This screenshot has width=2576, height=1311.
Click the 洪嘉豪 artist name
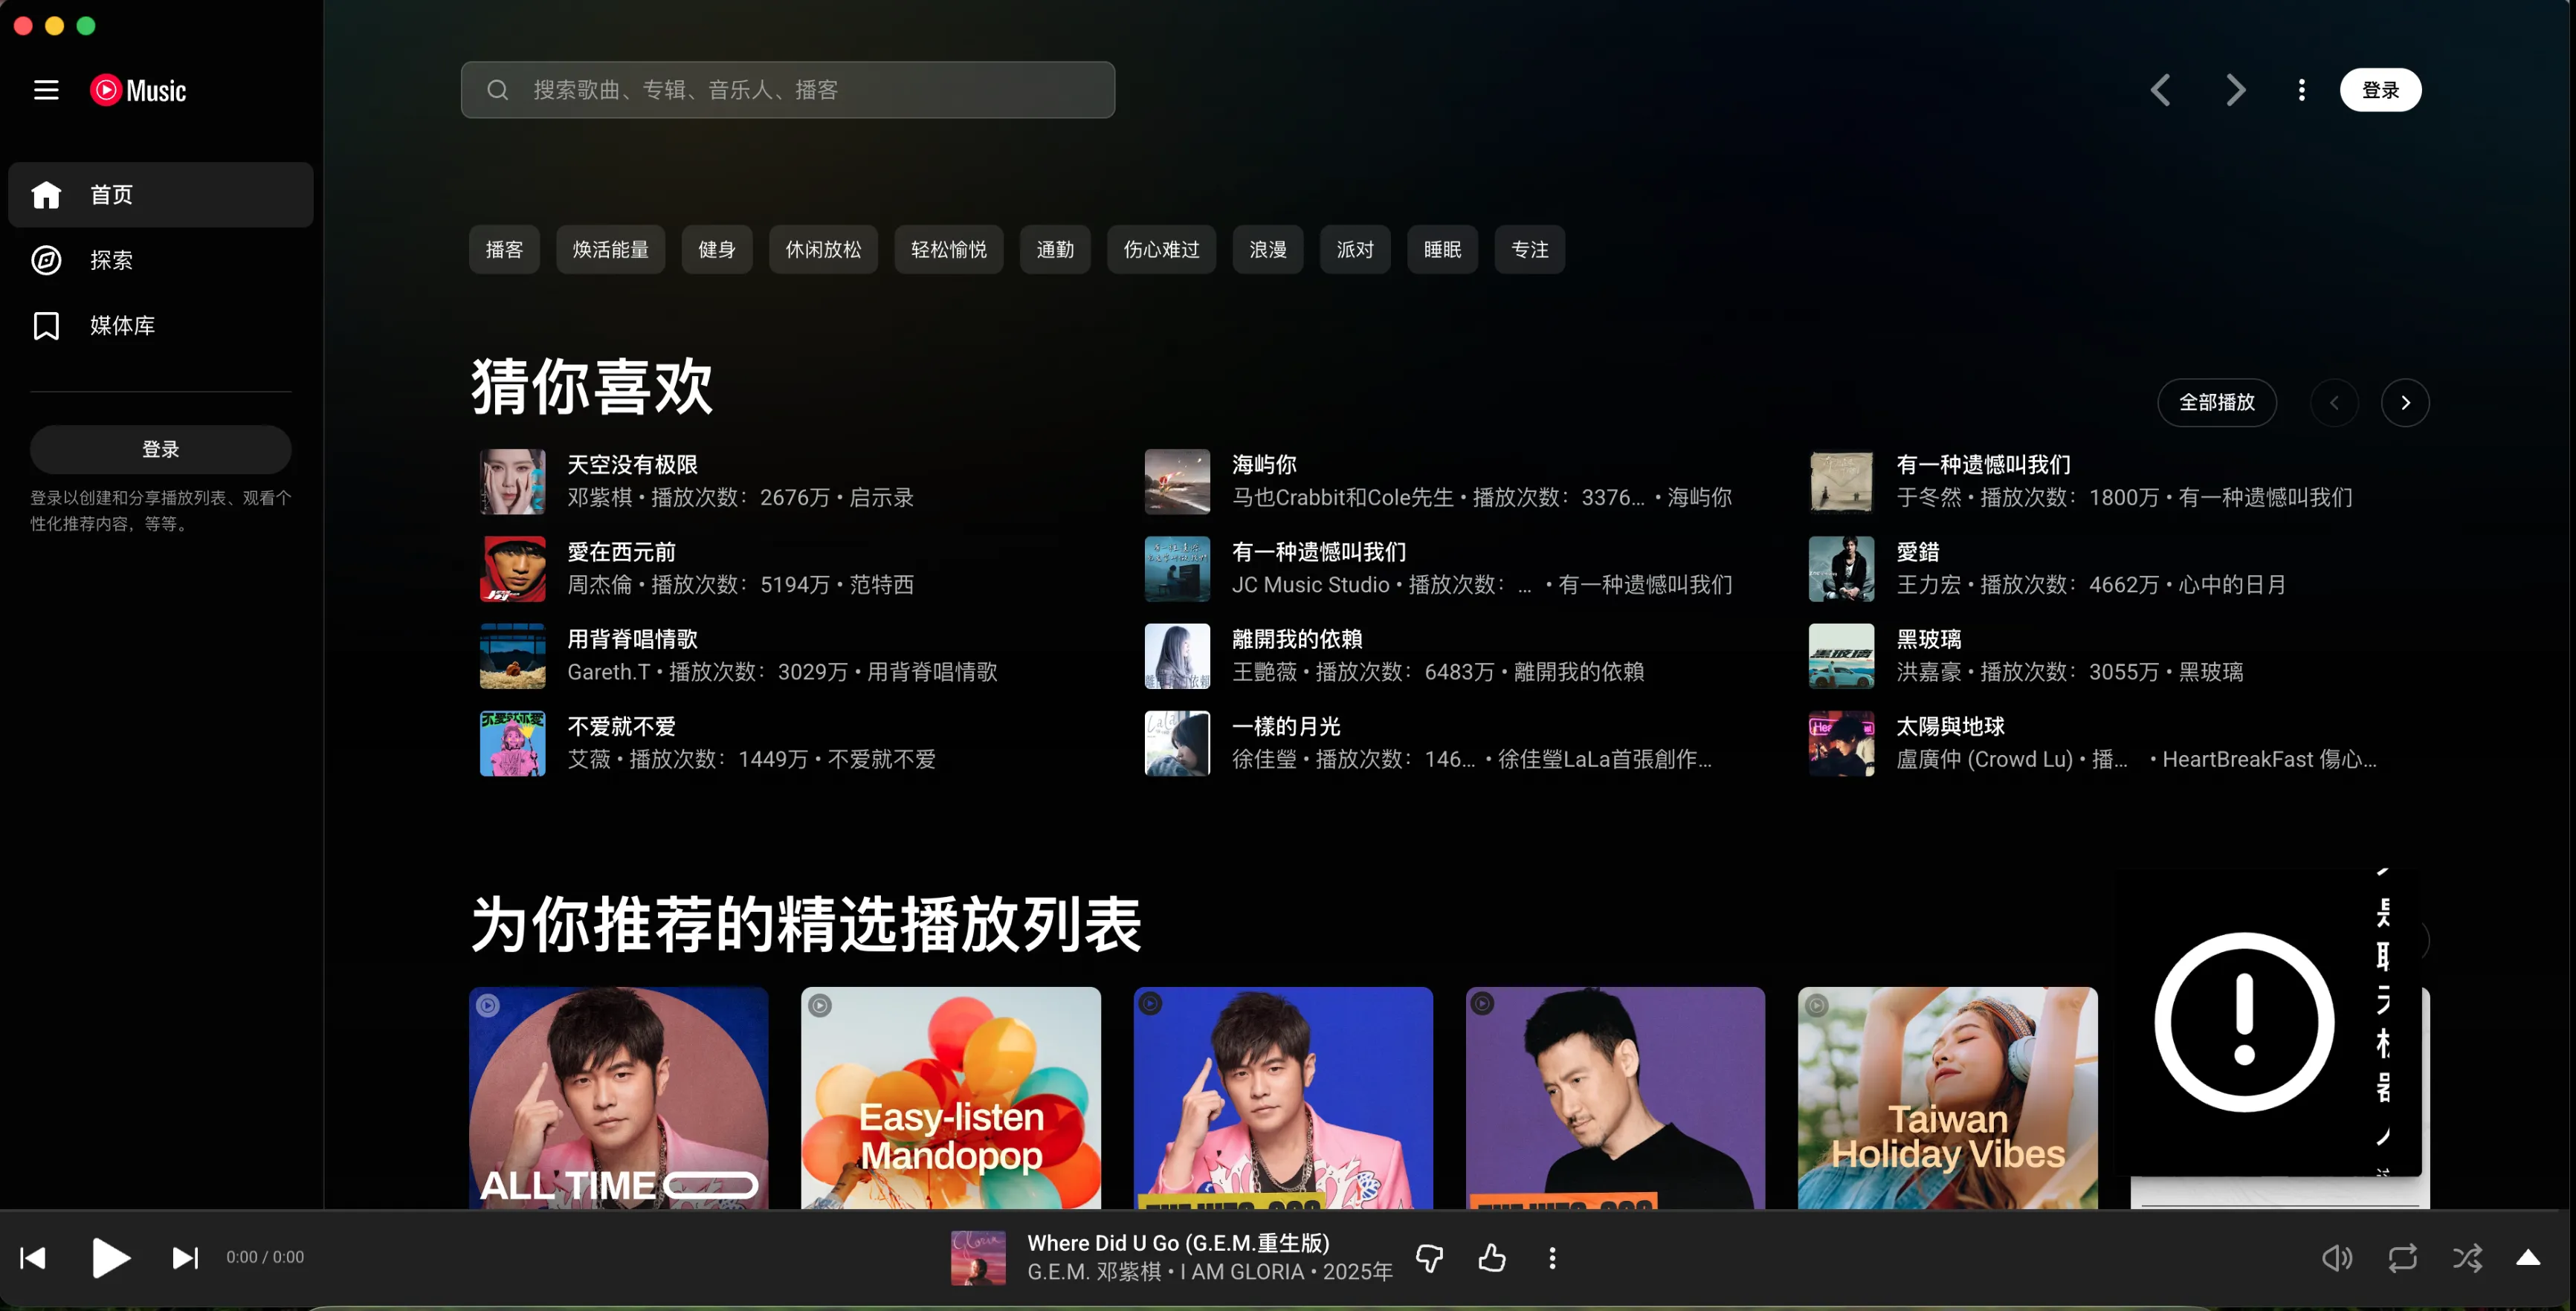click(1928, 672)
